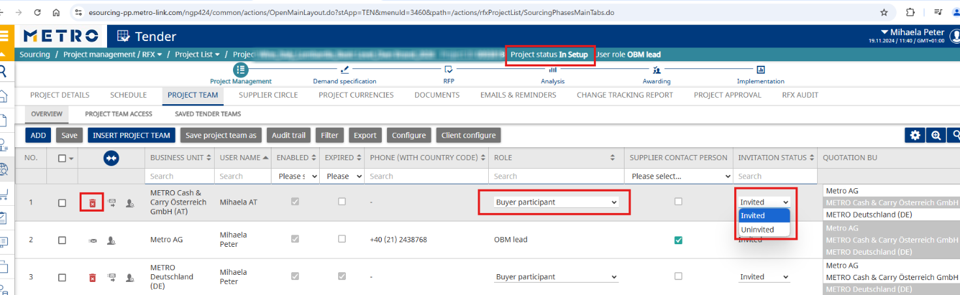The image size is (960, 295).
Task: Click the browser home icon
Action: click(x=57, y=12)
